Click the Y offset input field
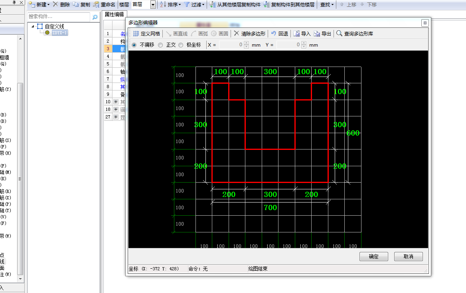The height and width of the screenshot is (293, 466). pyautogui.click(x=288, y=45)
